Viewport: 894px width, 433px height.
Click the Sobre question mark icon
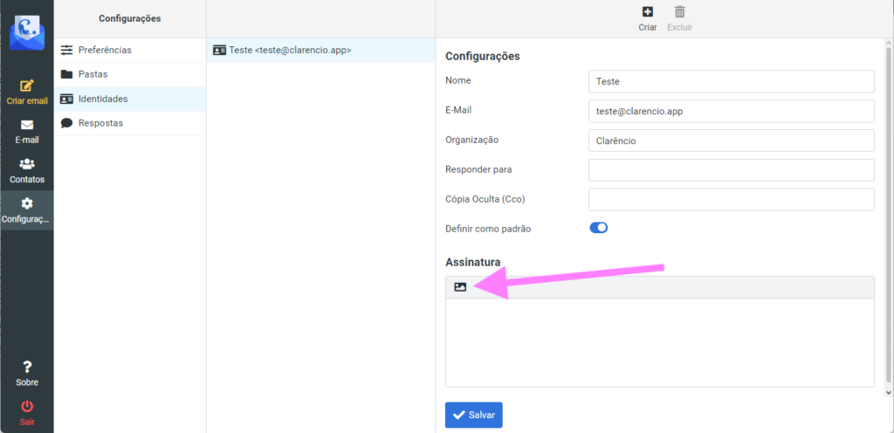(27, 367)
